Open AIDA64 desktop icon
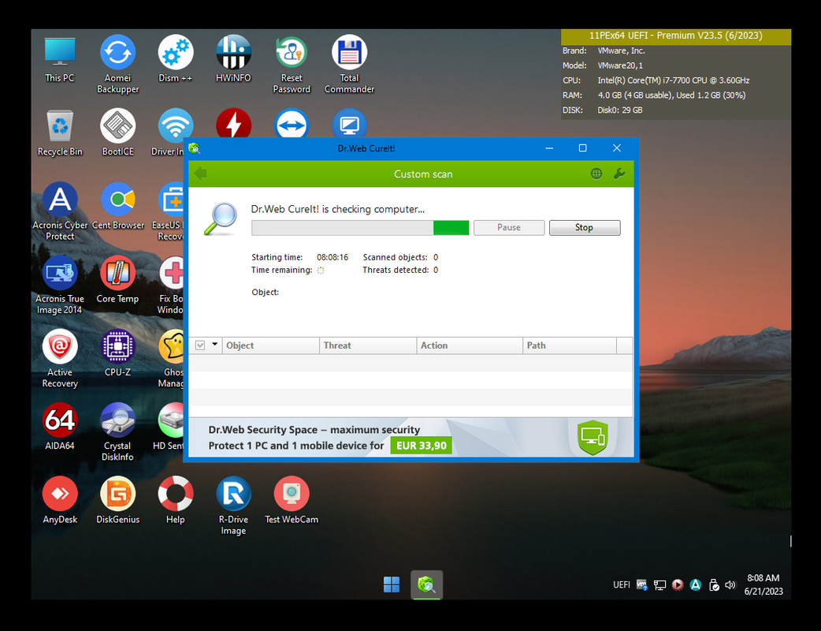This screenshot has width=821, height=631. (x=60, y=428)
